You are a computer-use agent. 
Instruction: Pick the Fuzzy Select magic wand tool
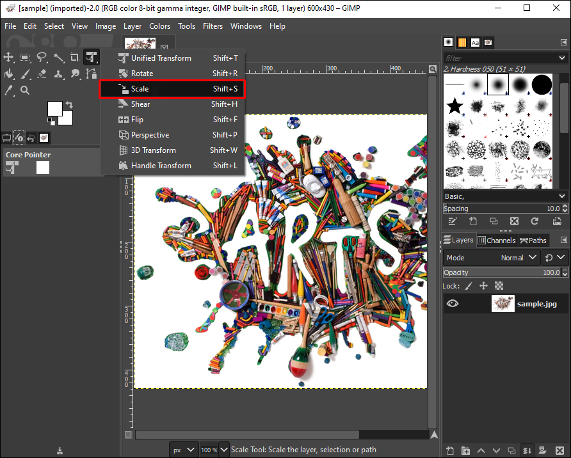pyautogui.click(x=58, y=58)
